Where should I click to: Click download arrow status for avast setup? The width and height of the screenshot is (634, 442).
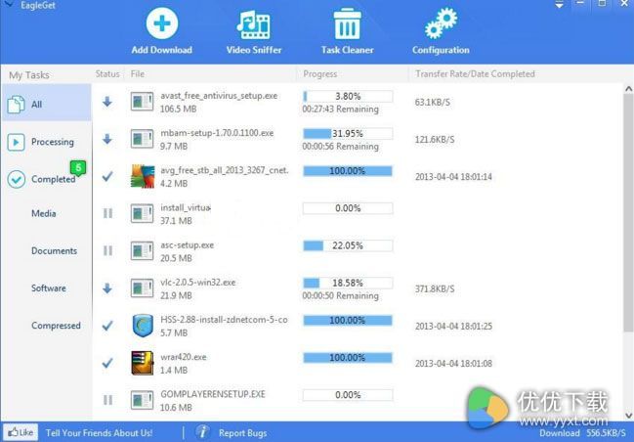tap(107, 102)
